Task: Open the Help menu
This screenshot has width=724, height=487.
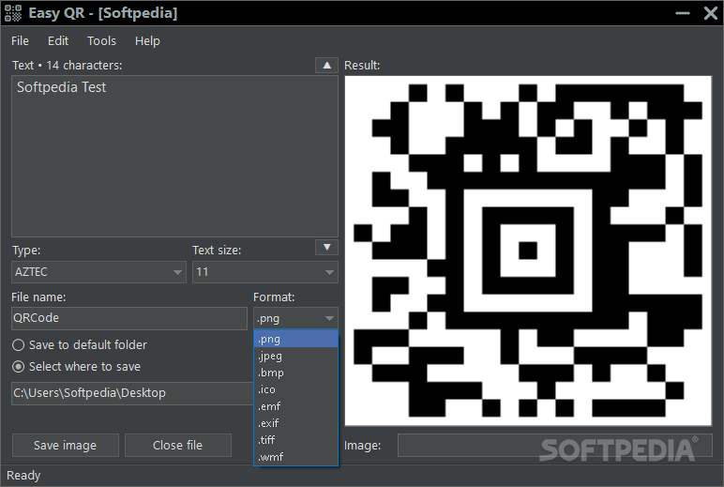Action: pyautogui.click(x=147, y=41)
